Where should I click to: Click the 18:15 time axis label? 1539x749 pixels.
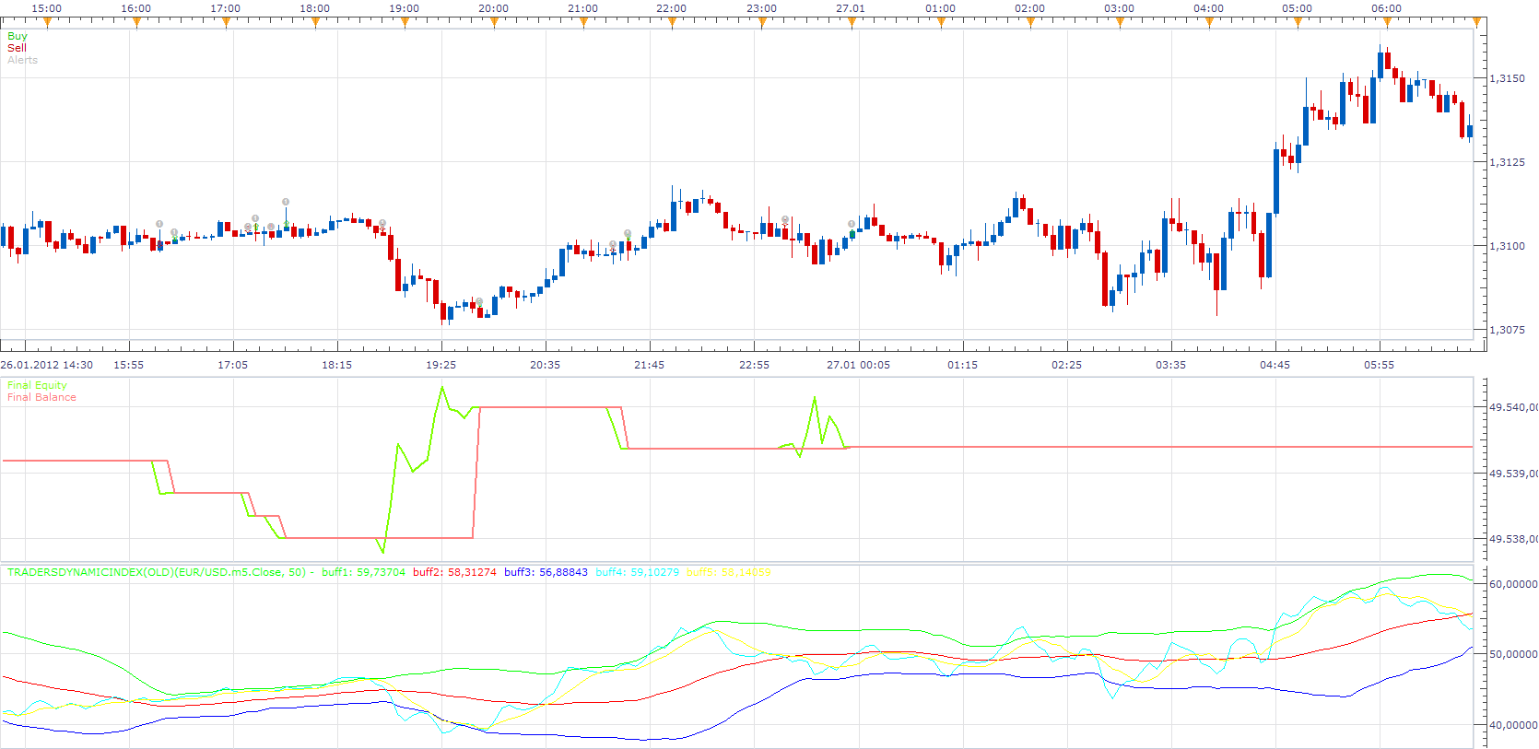click(336, 365)
